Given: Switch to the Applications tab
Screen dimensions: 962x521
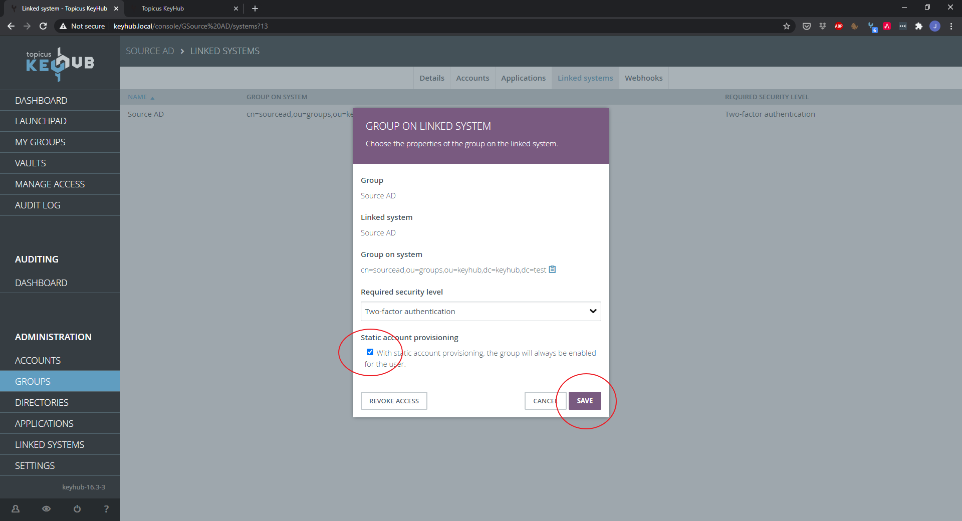Looking at the screenshot, I should 523,78.
